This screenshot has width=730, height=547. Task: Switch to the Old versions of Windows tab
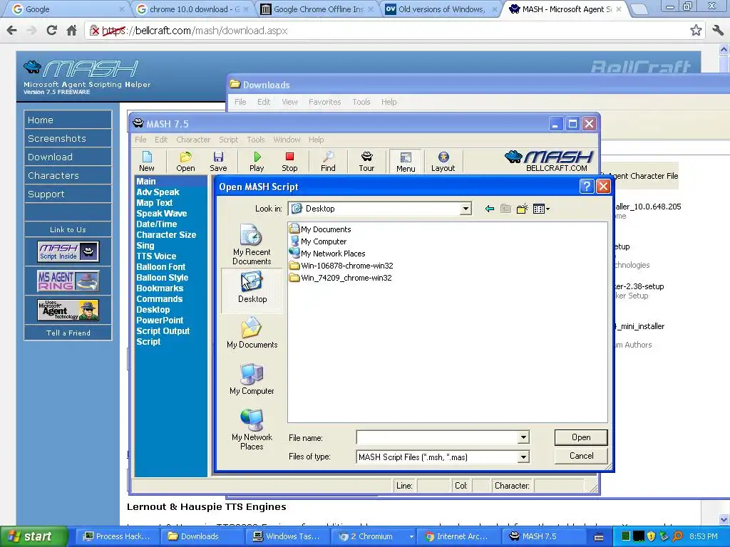tap(441, 9)
